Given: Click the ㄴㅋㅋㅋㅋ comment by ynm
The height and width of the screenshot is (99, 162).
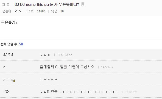Looking at the screenshot, I should tap(49, 79).
